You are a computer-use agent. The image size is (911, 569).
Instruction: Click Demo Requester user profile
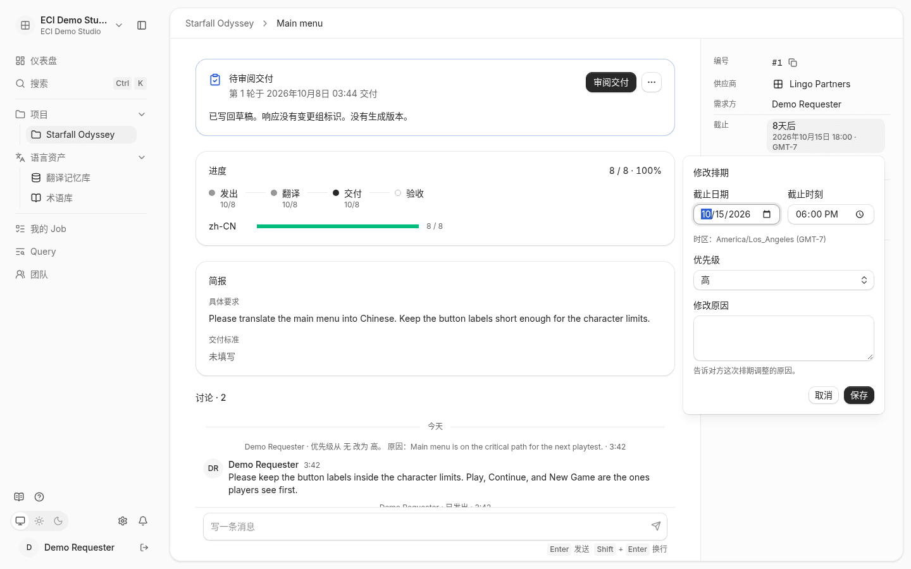68,548
